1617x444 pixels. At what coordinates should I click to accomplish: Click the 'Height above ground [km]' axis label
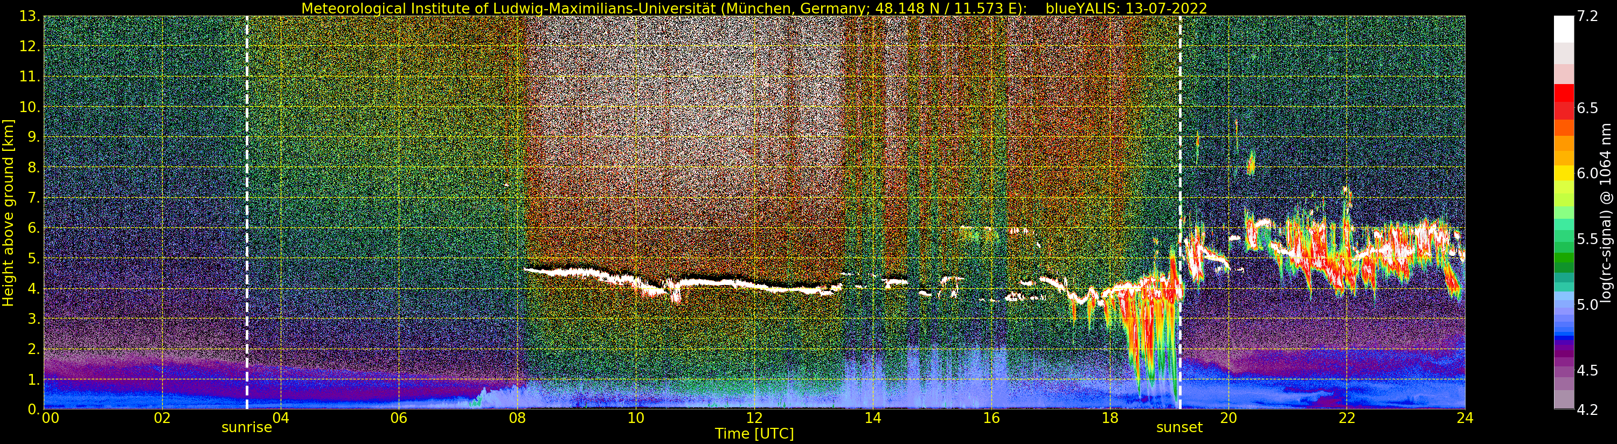coord(8,212)
